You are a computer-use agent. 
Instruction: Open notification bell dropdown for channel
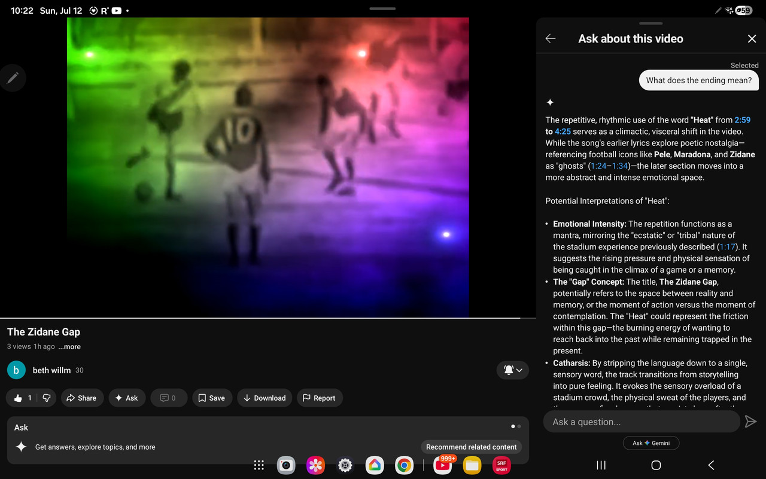[513, 370]
